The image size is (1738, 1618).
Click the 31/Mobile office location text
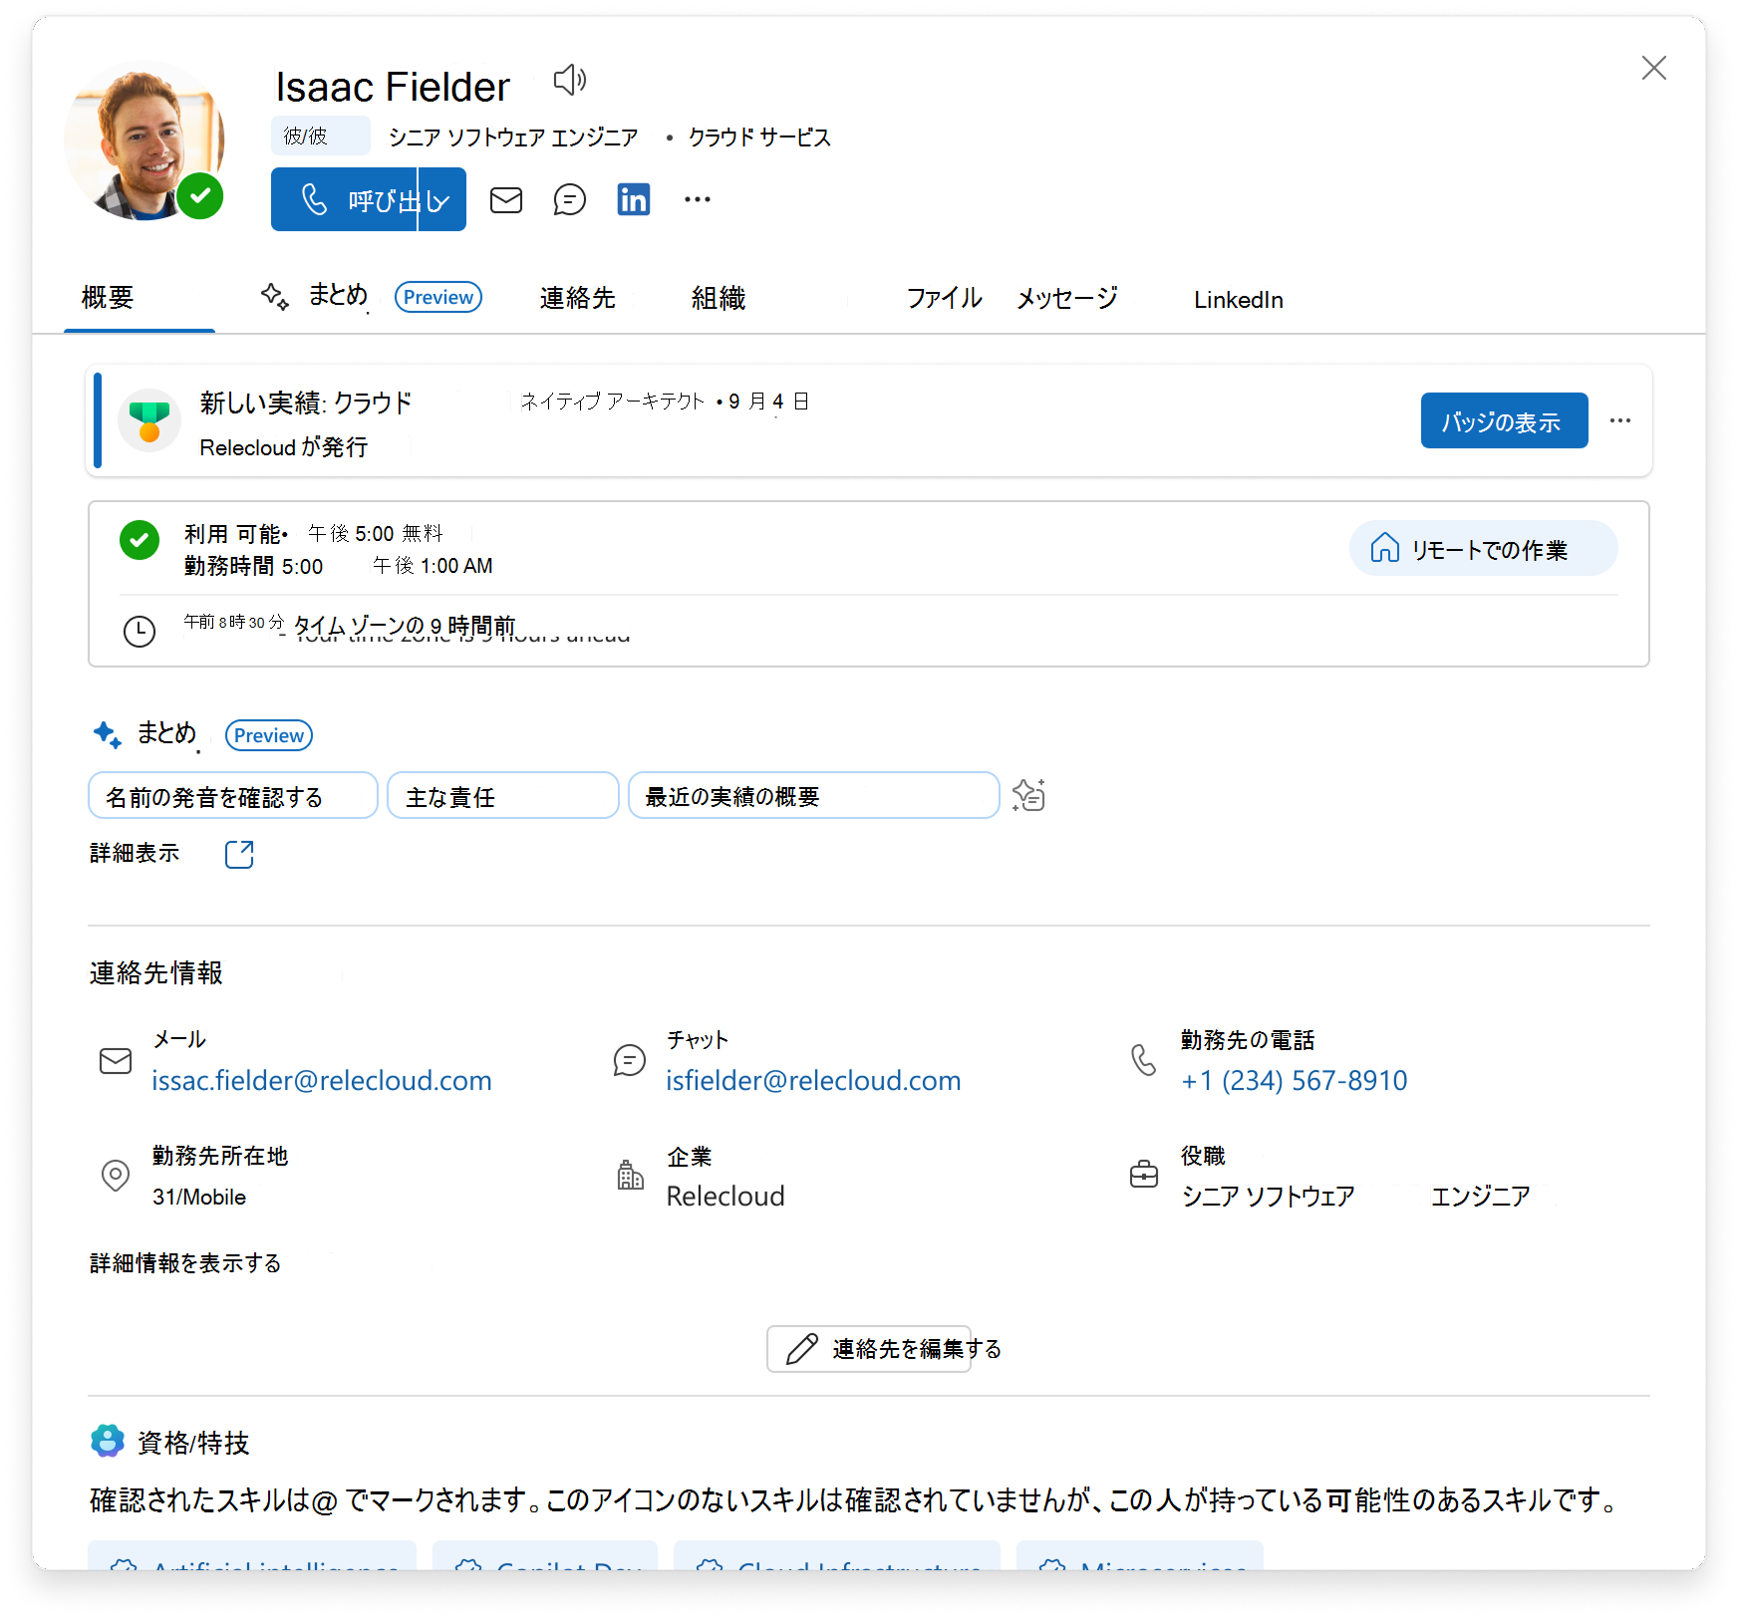[x=199, y=1197]
